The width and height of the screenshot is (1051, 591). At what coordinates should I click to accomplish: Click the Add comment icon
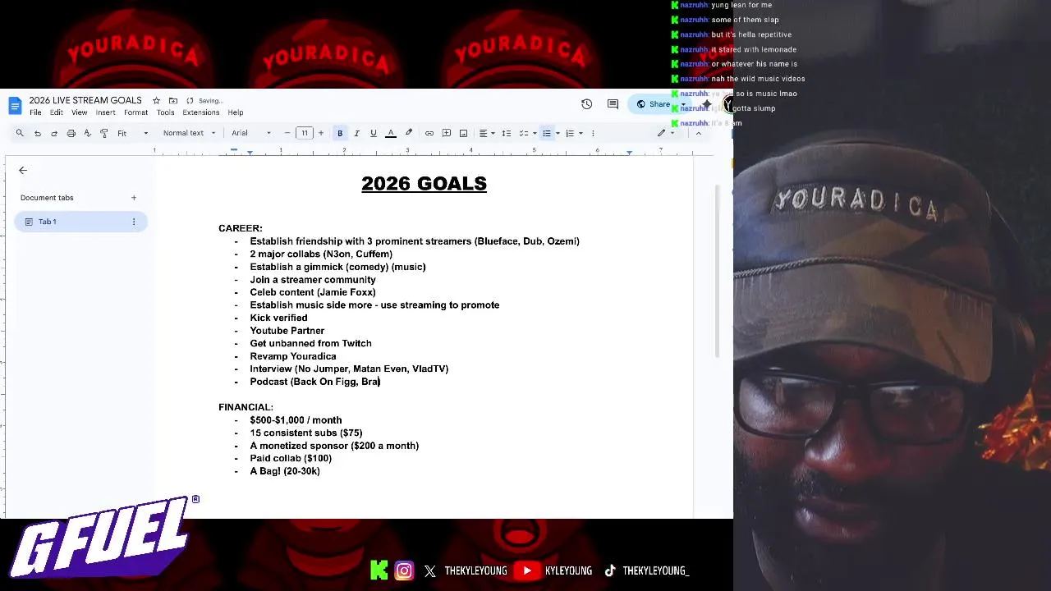click(447, 133)
